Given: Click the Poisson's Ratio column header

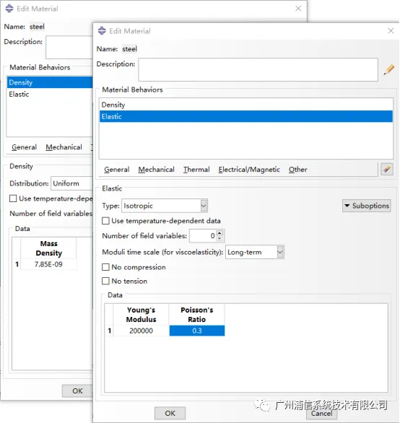Looking at the screenshot, I should coord(197,315).
